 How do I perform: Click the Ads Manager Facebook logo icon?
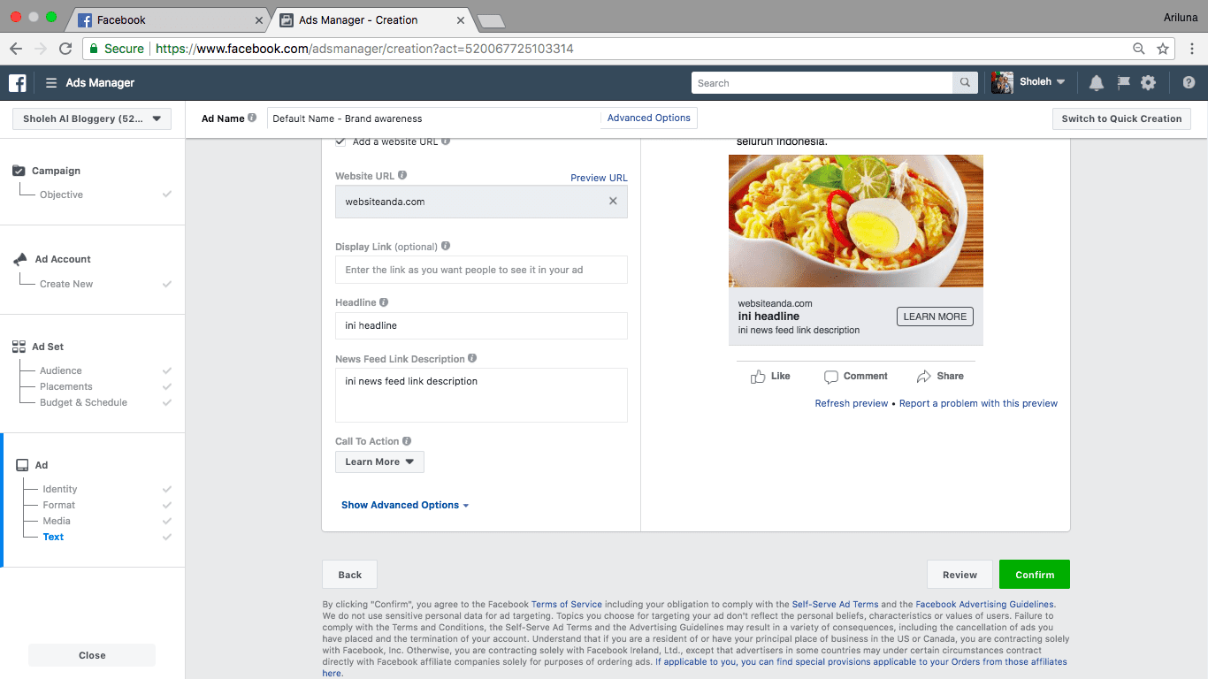[x=16, y=81]
